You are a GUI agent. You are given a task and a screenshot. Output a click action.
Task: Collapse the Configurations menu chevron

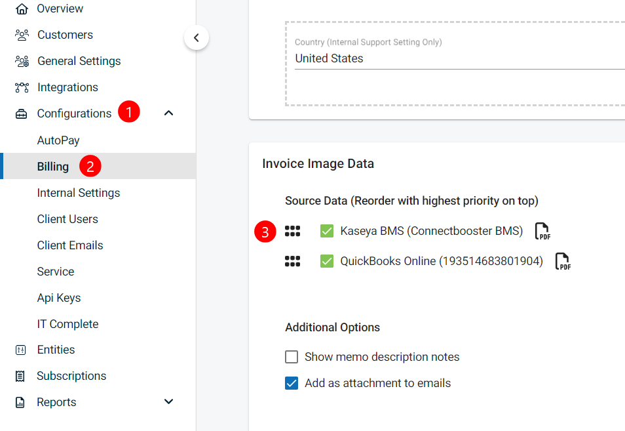coord(168,113)
